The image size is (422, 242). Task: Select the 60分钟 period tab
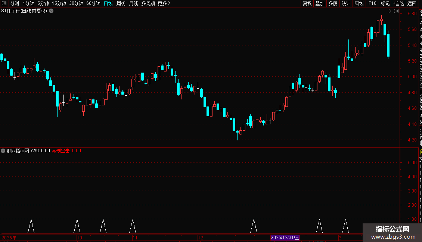(x=93, y=3)
